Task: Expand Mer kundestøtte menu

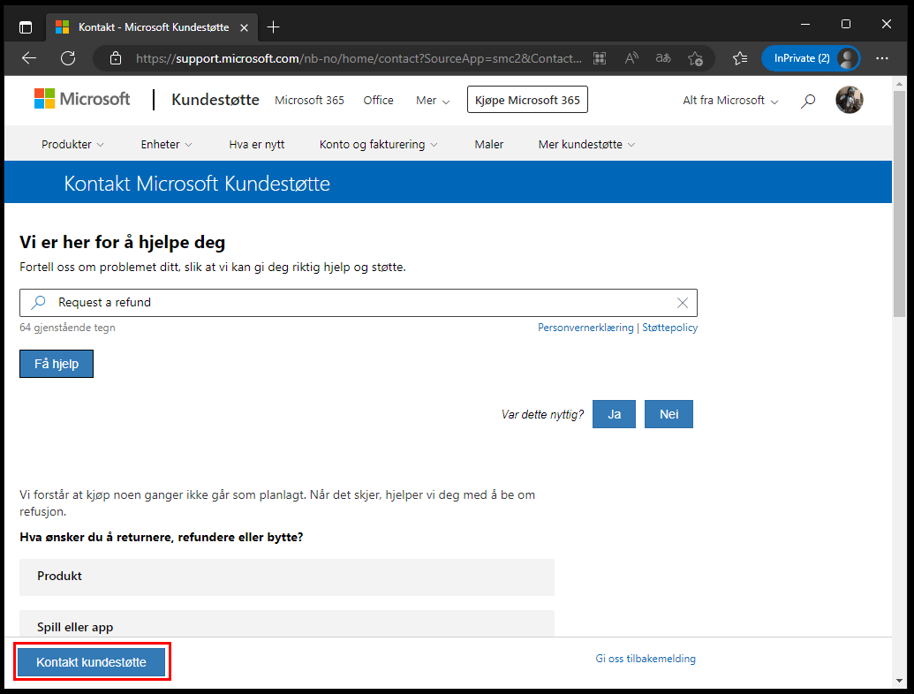Action: point(586,145)
